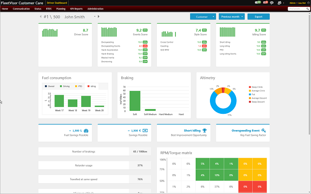
Task: Expand the John Smith driver selector
Action: [x=94, y=17]
